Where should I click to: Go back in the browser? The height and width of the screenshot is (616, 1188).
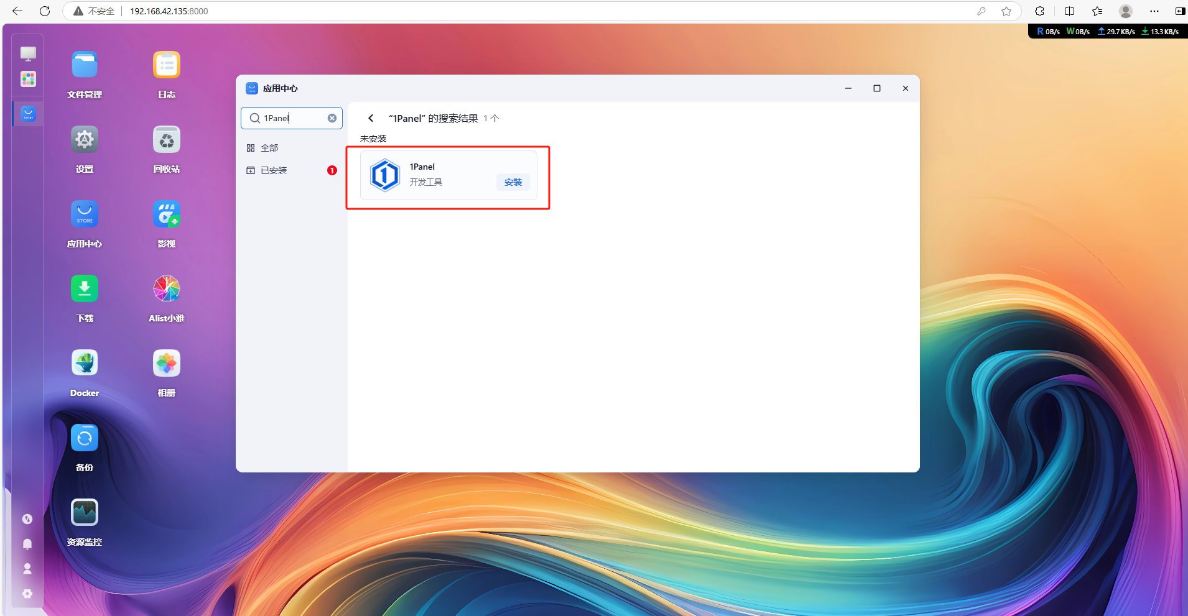[17, 11]
